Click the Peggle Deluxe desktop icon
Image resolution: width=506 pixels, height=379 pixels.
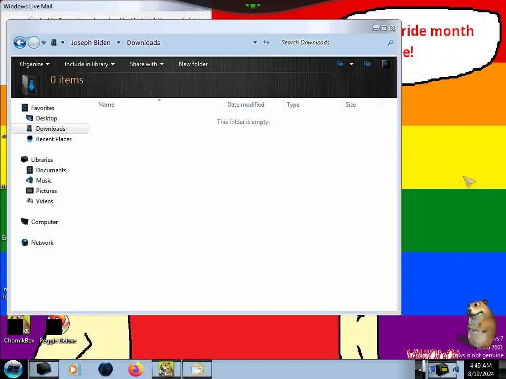coord(58,329)
